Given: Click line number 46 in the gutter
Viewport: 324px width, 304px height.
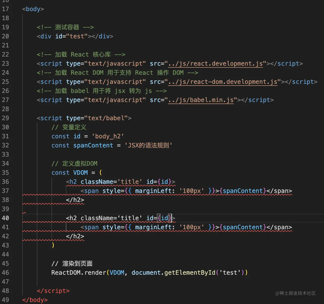Looking at the screenshot, I should (5, 273).
